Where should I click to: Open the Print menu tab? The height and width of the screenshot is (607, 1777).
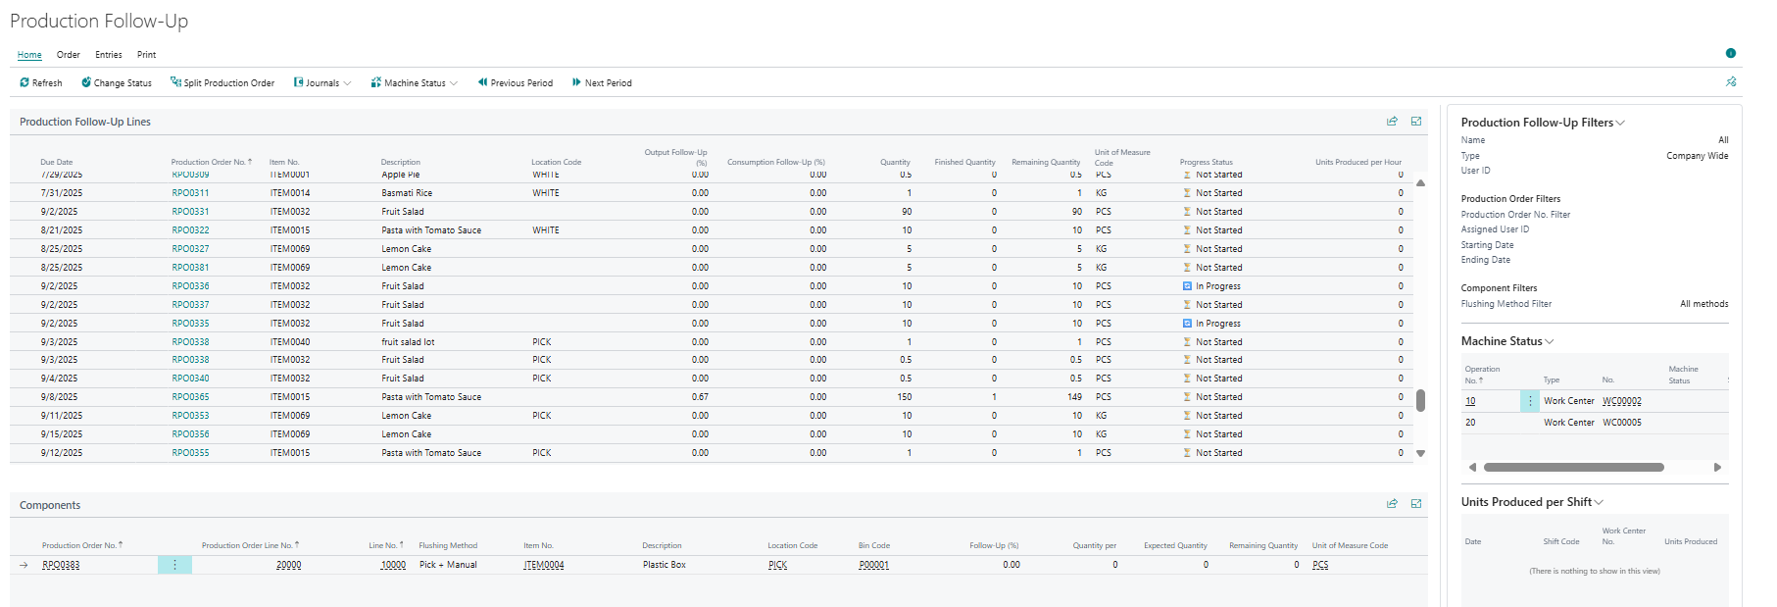tap(146, 55)
